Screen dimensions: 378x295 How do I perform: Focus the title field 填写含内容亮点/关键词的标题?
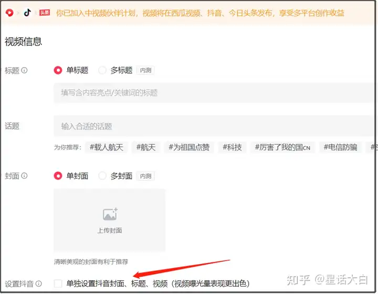pos(214,93)
